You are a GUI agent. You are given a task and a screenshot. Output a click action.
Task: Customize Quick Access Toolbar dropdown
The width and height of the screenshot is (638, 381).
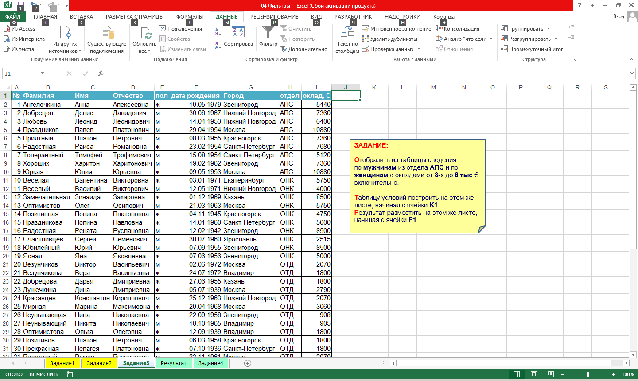point(66,5)
